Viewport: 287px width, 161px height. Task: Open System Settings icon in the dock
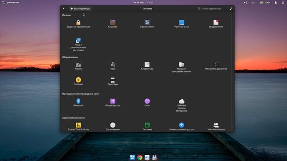(147, 157)
